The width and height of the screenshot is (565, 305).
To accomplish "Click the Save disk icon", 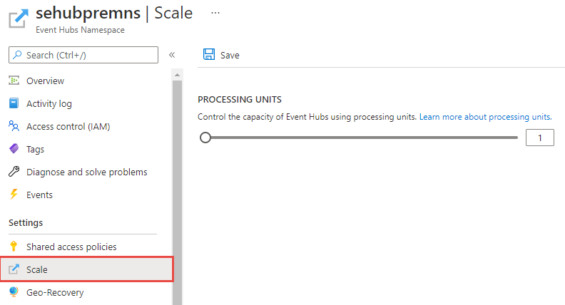I will point(209,55).
